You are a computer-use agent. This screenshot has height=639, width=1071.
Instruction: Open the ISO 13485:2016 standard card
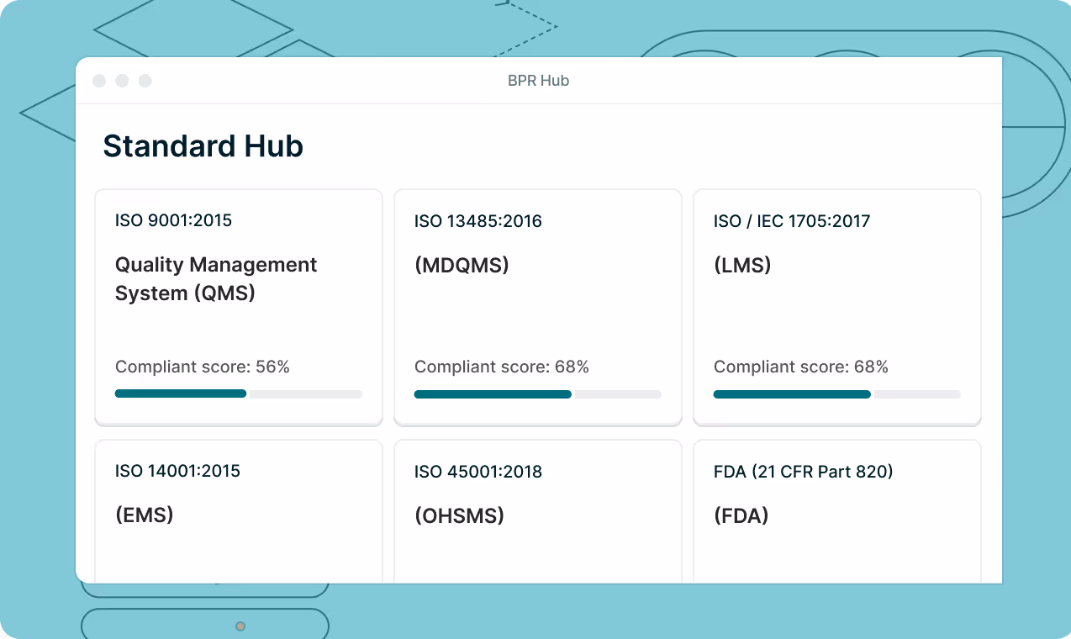click(538, 307)
